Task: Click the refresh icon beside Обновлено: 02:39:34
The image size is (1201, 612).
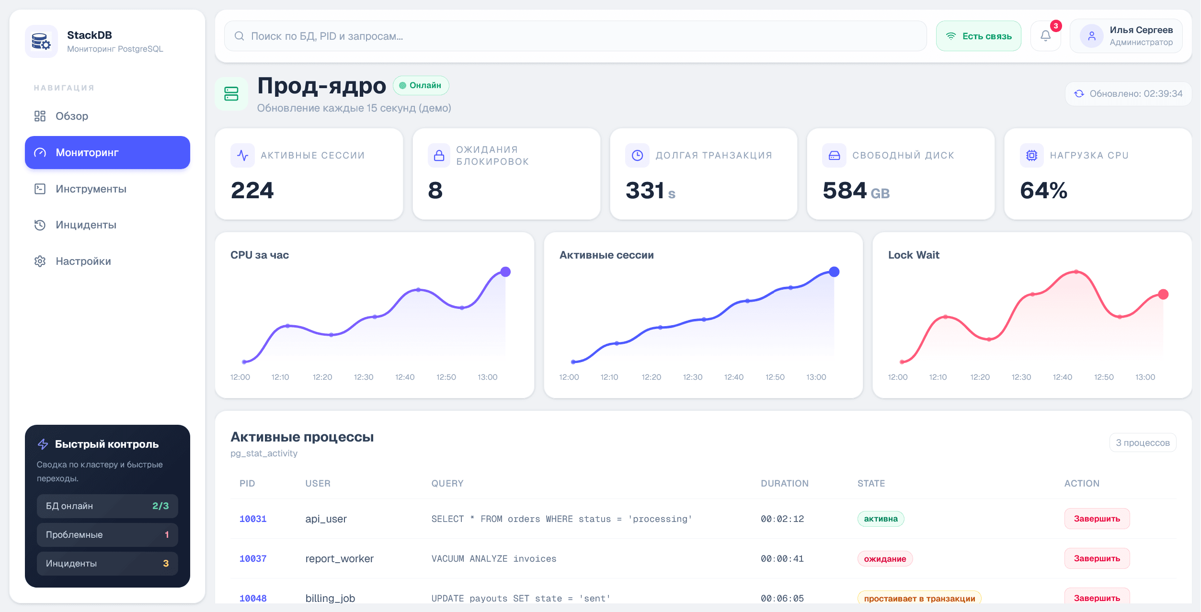Action: coord(1079,94)
